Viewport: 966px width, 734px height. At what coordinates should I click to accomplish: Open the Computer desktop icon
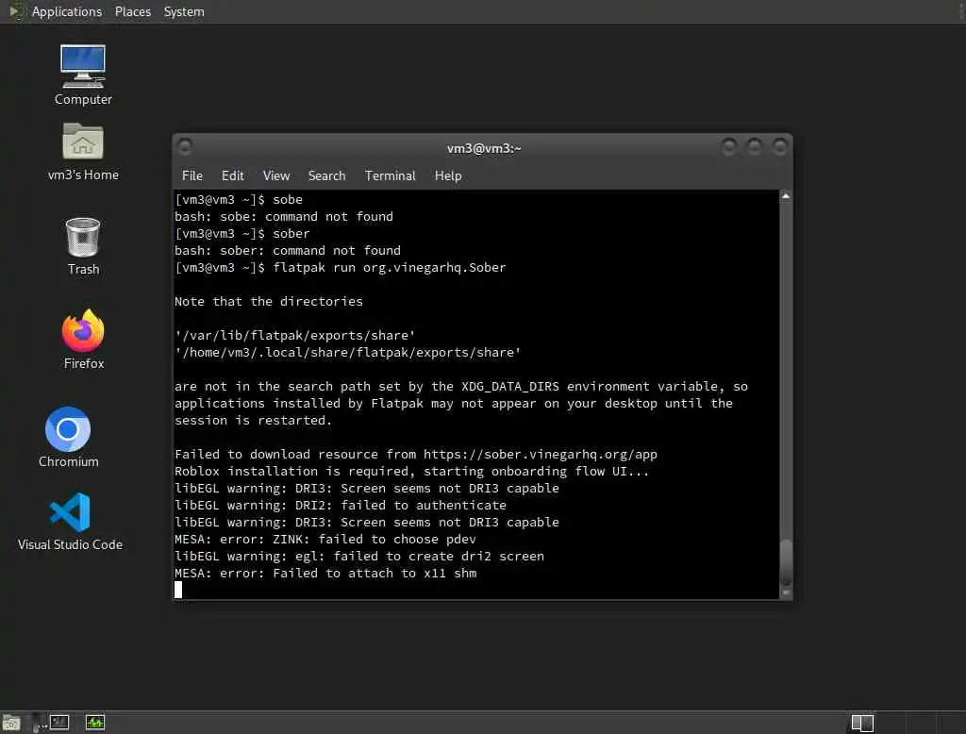[83, 75]
